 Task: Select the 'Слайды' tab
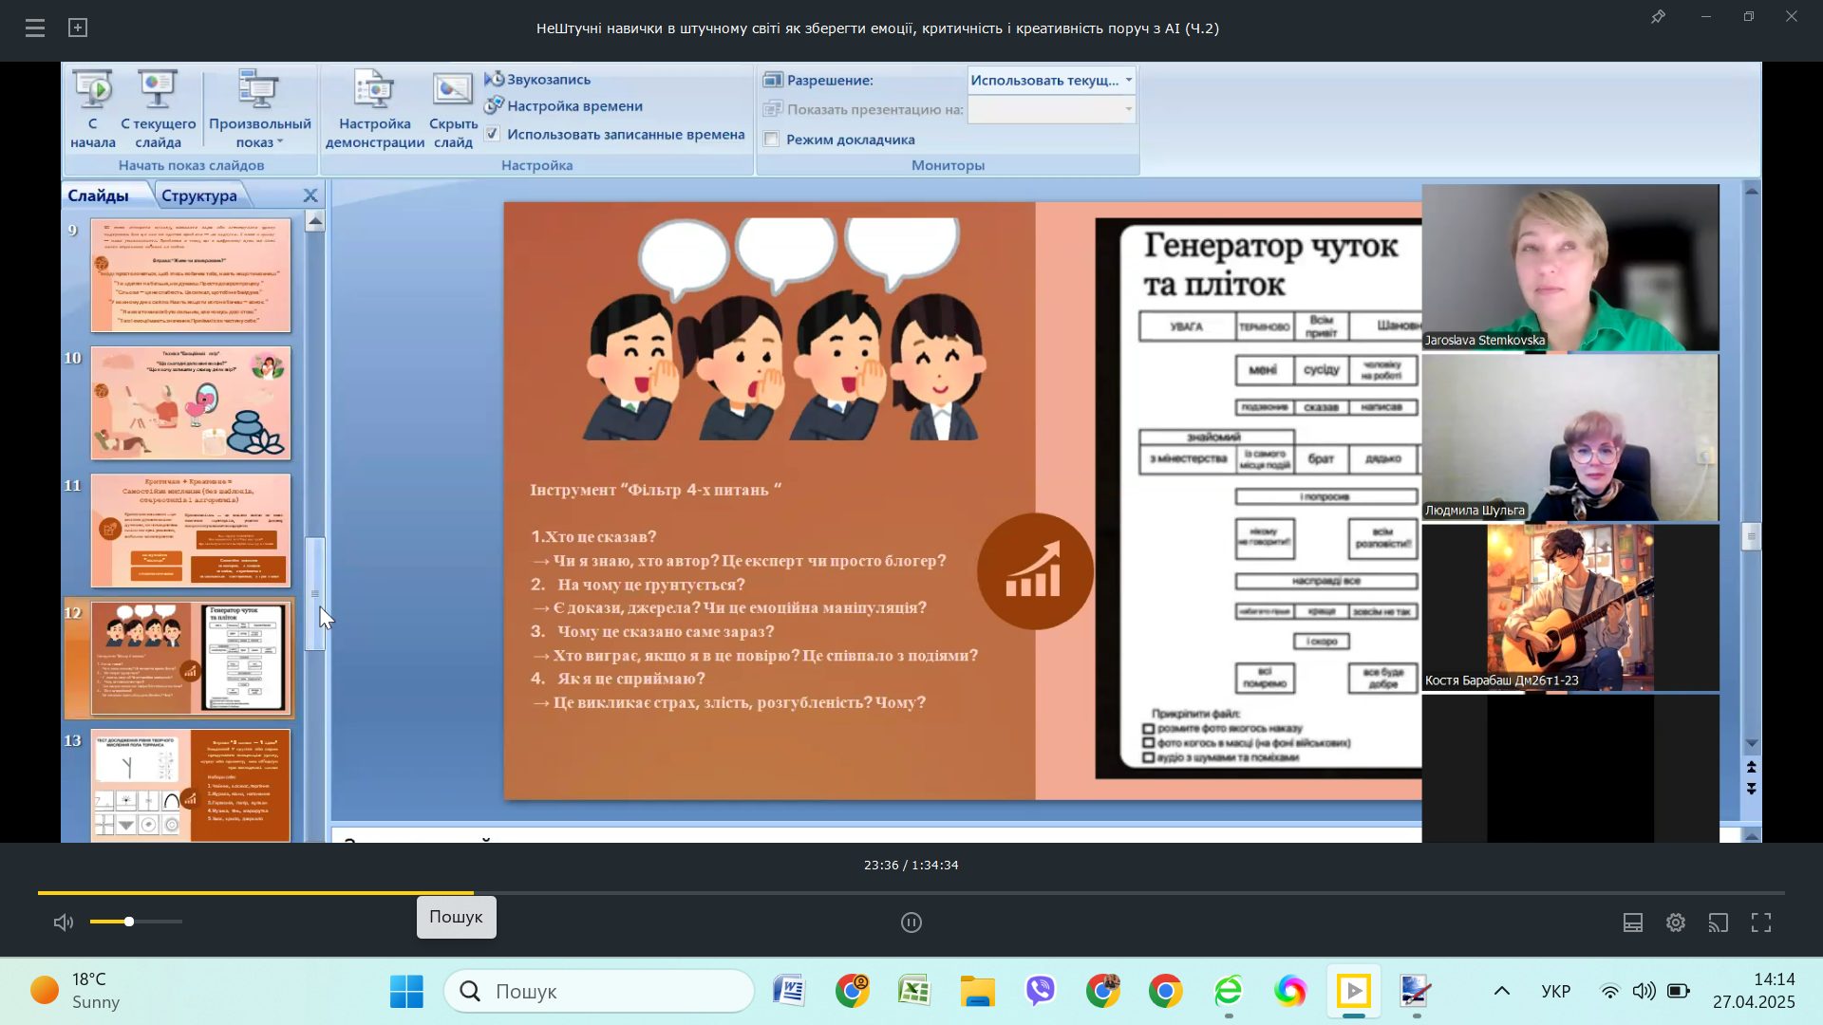[x=99, y=196]
